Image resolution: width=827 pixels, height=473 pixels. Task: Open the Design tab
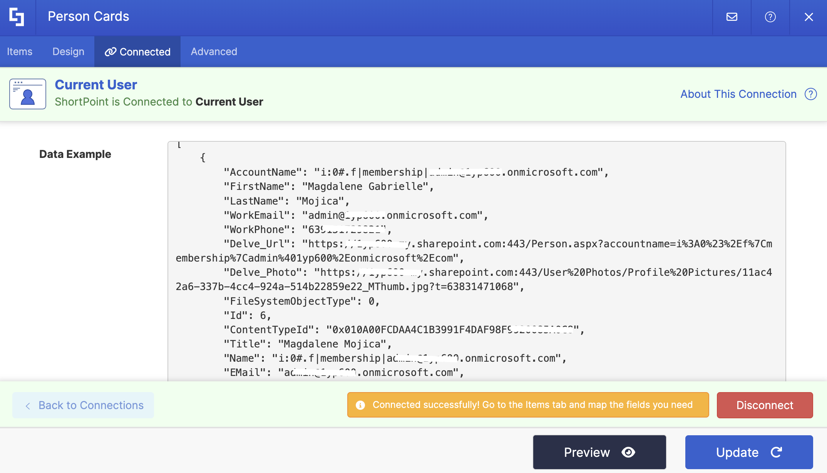click(68, 52)
